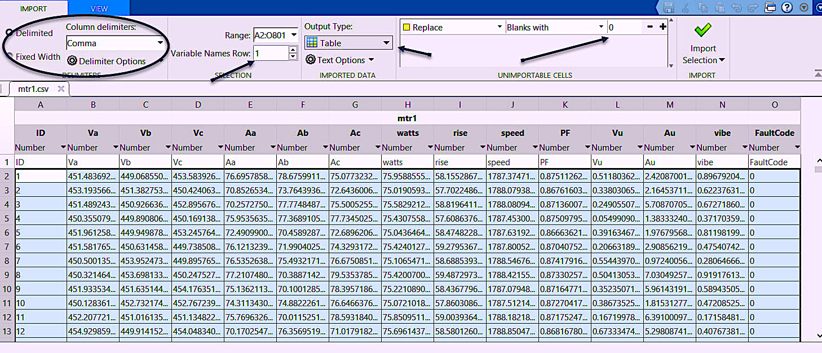Select the Fixed Width radio option
Viewport: 822px width, 353px height.
[x=33, y=56]
